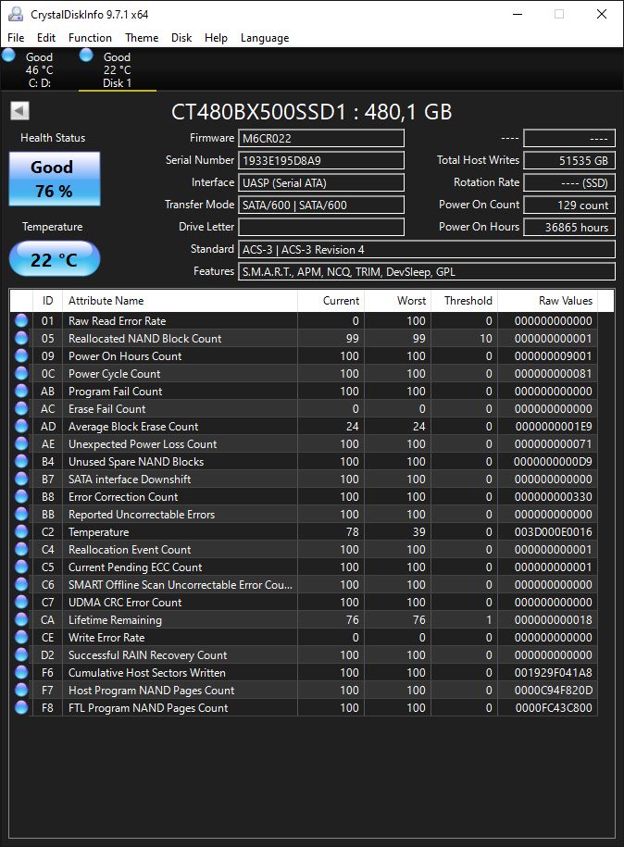Click the Standard field ACS-3
Screen dimensions: 624x847
426,250
